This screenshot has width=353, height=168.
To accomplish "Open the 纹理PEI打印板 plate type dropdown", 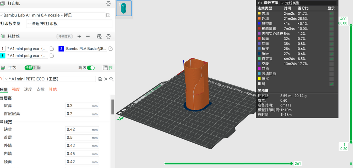I will tap(69, 24).
